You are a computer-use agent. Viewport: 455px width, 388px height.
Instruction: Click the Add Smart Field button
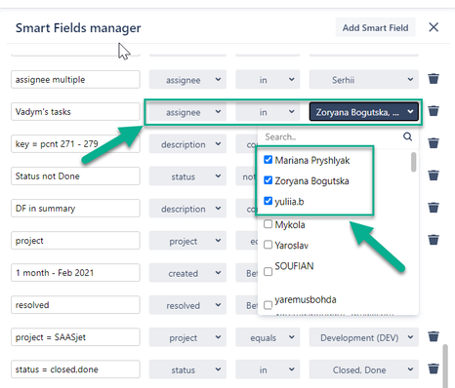click(x=375, y=27)
